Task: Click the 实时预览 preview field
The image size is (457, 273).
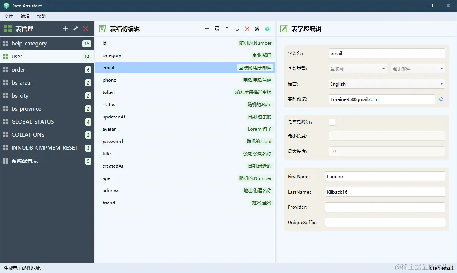Action: click(x=382, y=99)
